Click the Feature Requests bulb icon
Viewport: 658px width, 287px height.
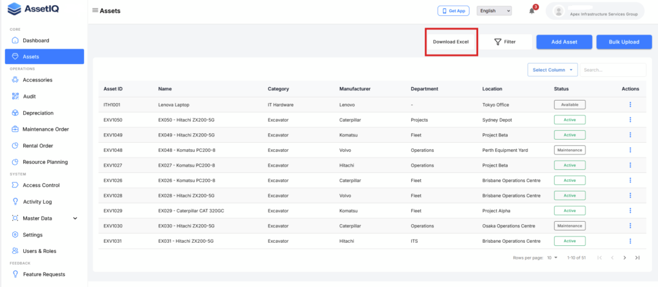point(15,274)
